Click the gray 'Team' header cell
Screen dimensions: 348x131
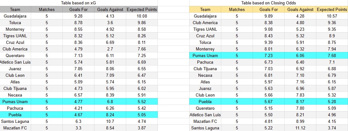[x=15, y=9]
